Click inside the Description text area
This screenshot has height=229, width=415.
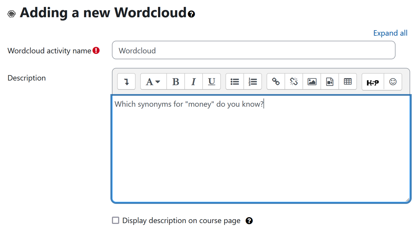261,151
